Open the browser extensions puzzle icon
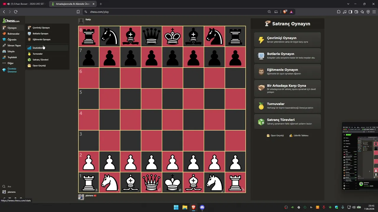The image size is (378, 212). tap(338, 12)
